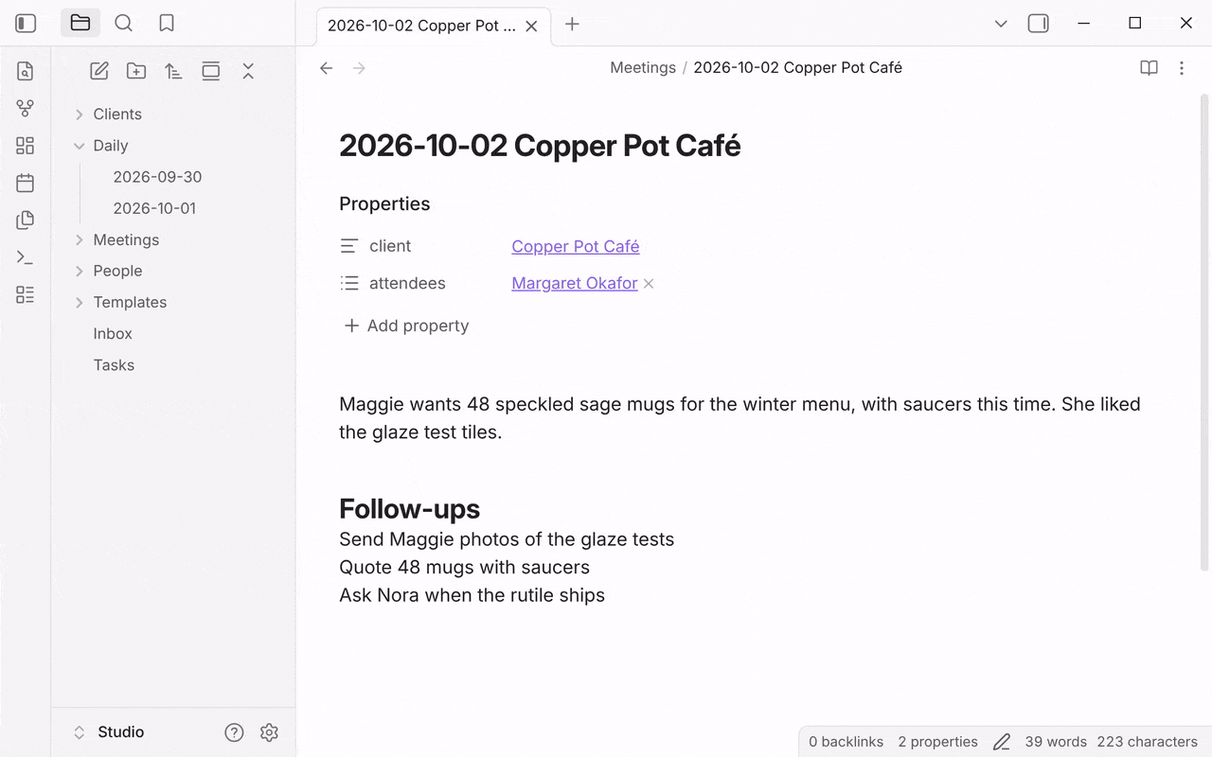Image resolution: width=1212 pixels, height=757 pixels.
Task: Open quick switcher from ribbon
Action: point(26,71)
